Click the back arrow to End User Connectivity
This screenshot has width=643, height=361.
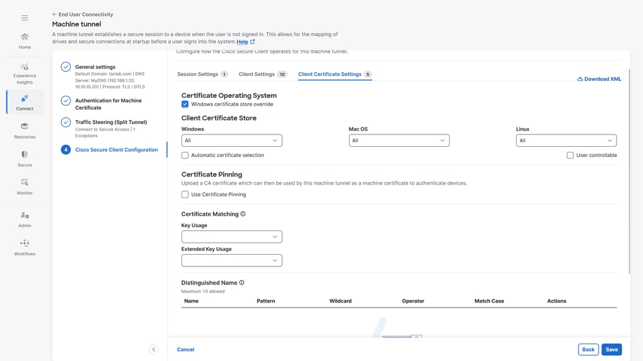click(x=55, y=14)
